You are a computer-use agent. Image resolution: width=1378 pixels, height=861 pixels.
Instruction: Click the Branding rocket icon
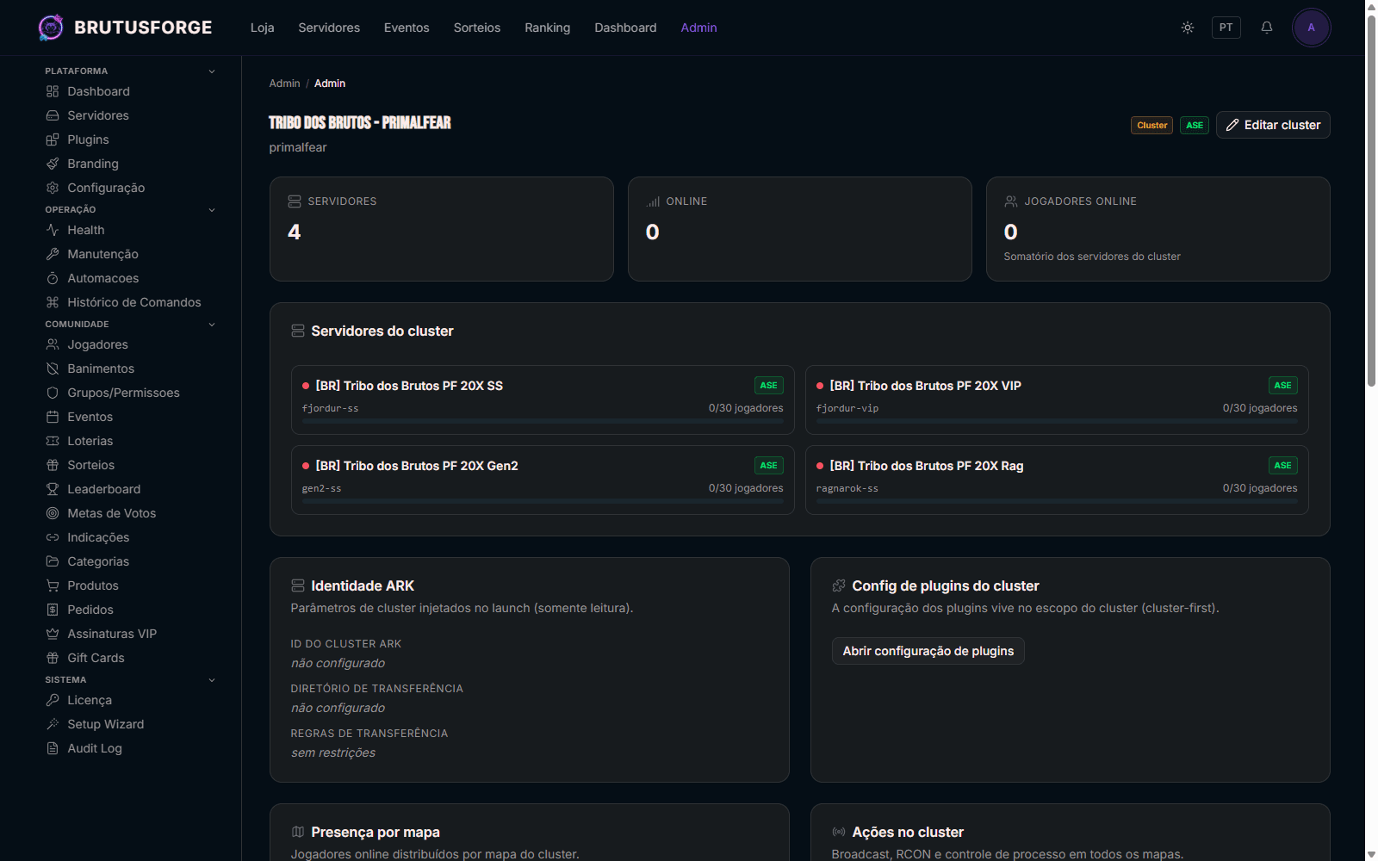coord(53,164)
